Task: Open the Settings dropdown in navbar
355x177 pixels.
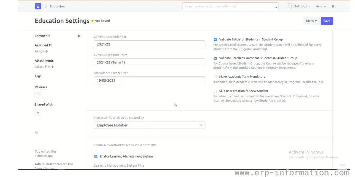Action: click(302, 6)
